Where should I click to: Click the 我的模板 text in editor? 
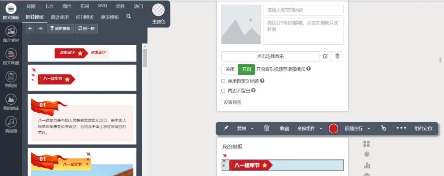[232, 147]
